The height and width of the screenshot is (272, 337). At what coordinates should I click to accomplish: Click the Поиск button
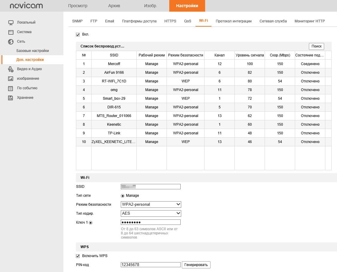tap(316, 46)
